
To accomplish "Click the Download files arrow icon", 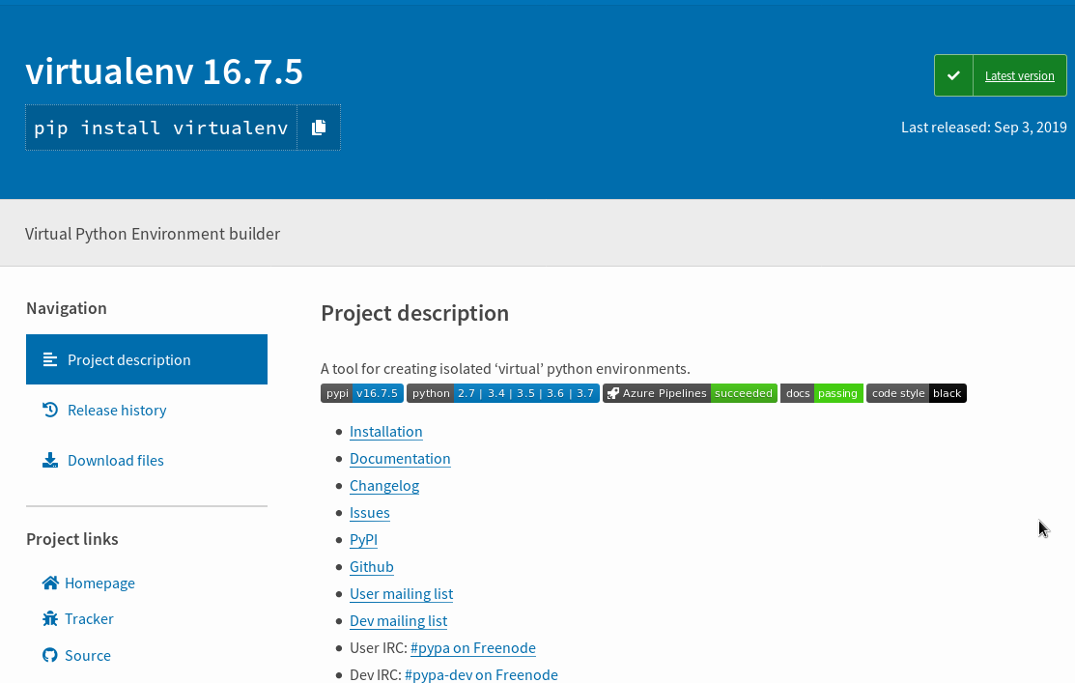I will tap(50, 460).
